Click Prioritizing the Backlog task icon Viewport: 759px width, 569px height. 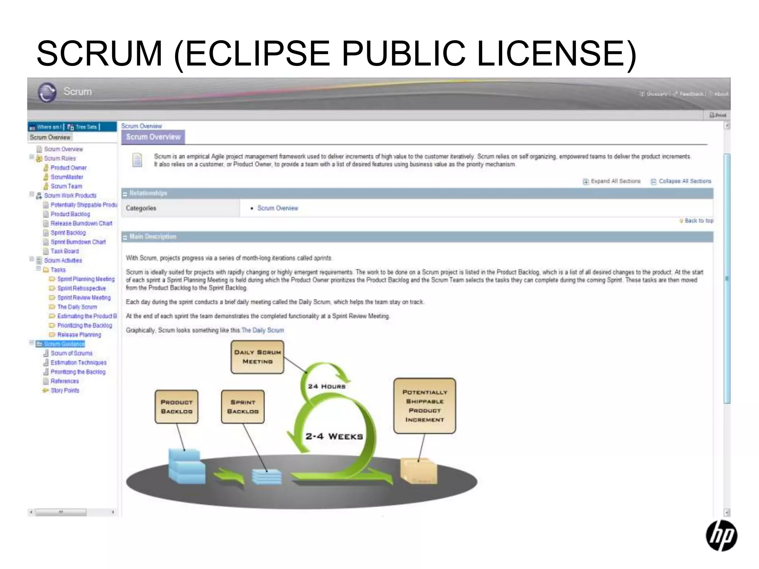(52, 325)
